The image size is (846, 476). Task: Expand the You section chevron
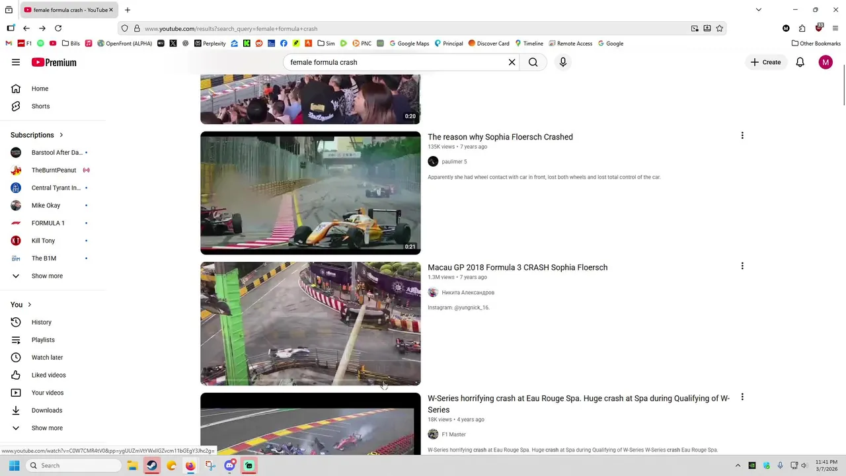(x=29, y=305)
